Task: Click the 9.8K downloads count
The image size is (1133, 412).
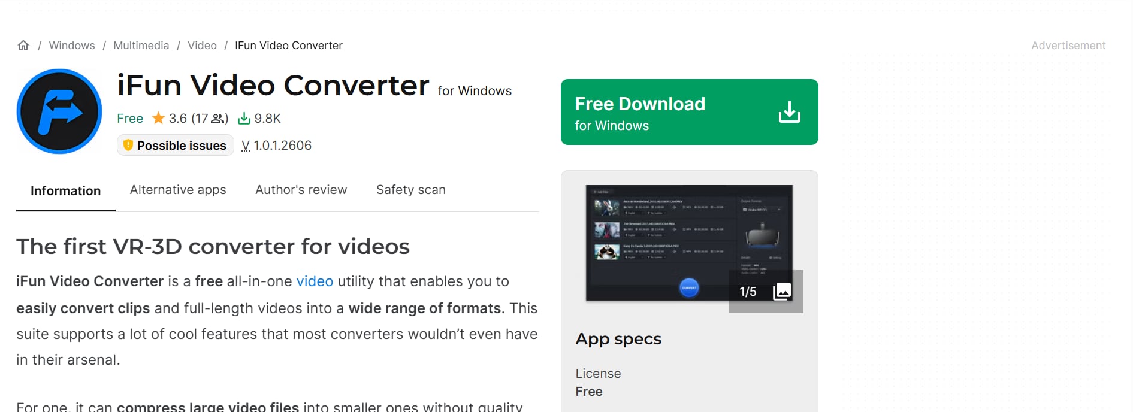Action: [x=267, y=119]
